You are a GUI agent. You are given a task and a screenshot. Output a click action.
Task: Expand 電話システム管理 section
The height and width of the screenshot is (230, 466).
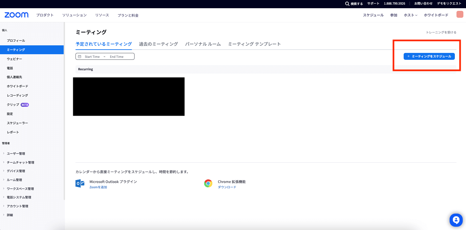pos(19,197)
